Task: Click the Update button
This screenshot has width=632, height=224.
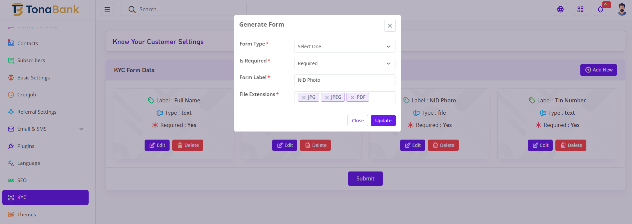Action: coord(383,121)
